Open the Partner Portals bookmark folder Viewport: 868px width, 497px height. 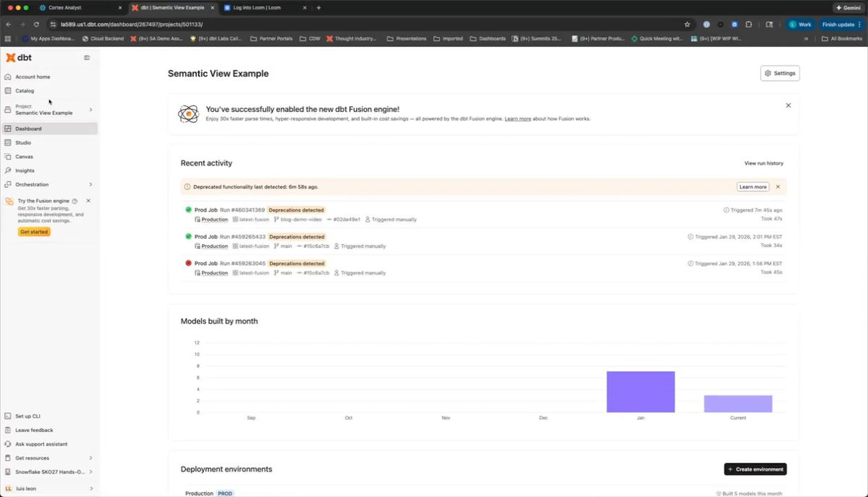click(x=271, y=38)
